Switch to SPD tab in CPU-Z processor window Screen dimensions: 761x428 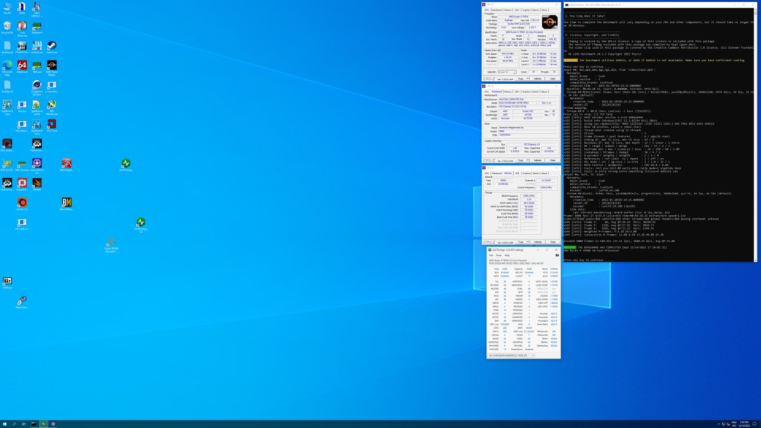pos(517,10)
